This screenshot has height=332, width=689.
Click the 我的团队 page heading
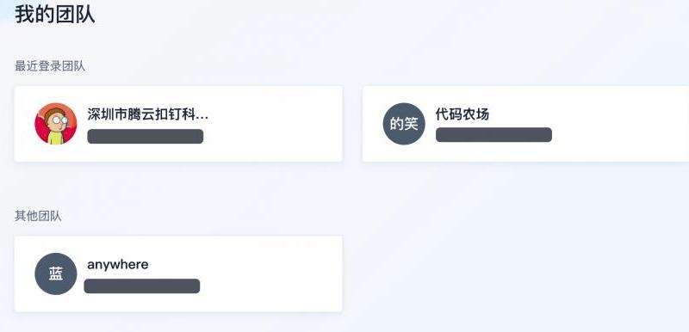pyautogui.click(x=55, y=14)
